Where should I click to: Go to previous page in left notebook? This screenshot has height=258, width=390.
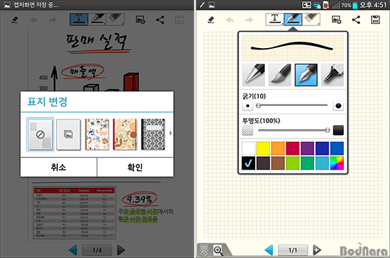(73, 250)
